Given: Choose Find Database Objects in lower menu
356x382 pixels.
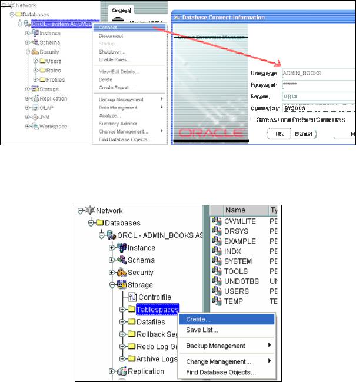Looking at the screenshot, I should (x=227, y=372).
